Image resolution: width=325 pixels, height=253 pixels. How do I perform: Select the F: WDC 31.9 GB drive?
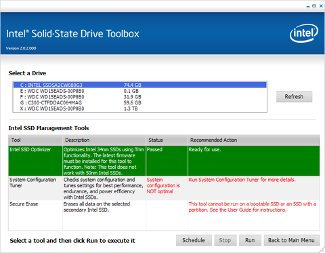click(139, 97)
